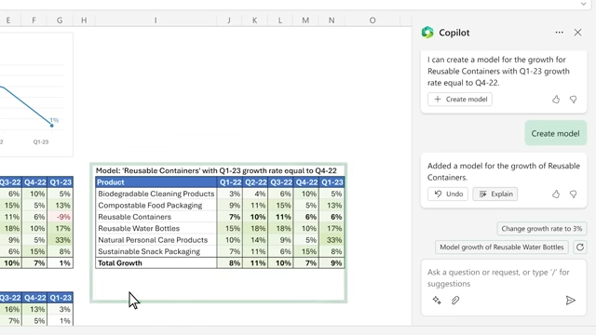Image resolution: width=596 pixels, height=335 pixels.
Task: Send the Copilot message
Action: tap(570, 301)
